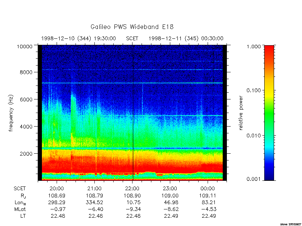
Task: Click the RJ value 109.00
Action: [170, 195]
